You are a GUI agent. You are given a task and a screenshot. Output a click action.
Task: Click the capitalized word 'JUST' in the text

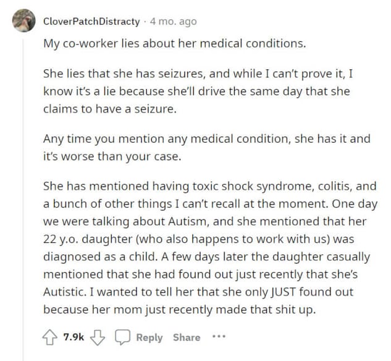tap(284, 292)
